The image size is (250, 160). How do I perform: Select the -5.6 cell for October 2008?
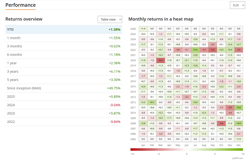(221, 123)
